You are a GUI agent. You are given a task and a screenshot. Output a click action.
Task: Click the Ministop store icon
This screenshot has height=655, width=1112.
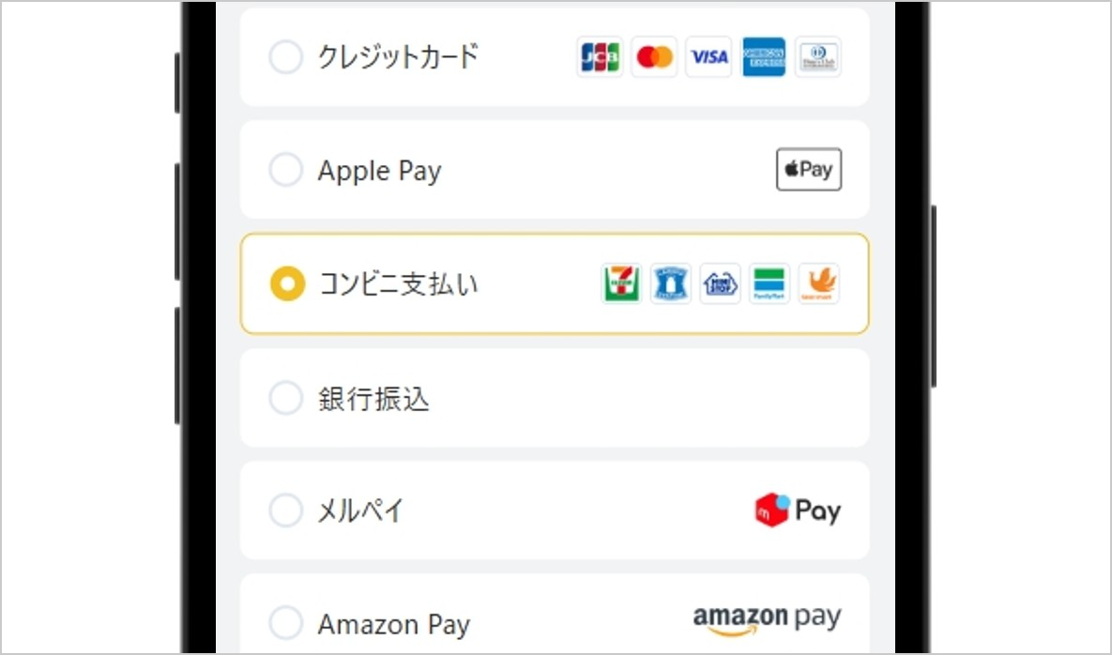720,284
